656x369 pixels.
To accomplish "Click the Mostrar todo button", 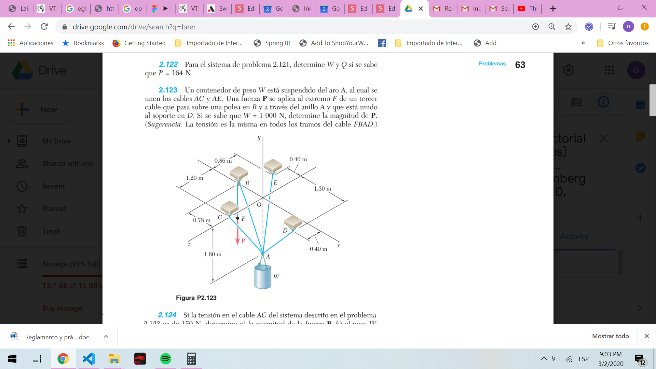I will click(610, 336).
